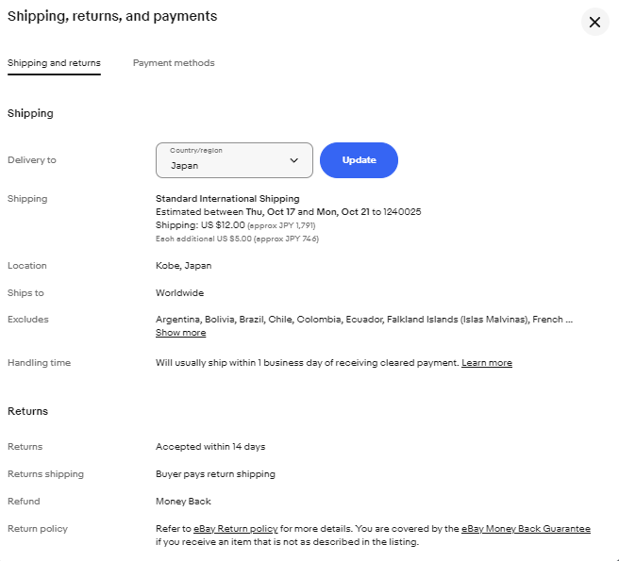The image size is (619, 561).
Task: Follow the eBay Return policy link
Action: [235, 529]
